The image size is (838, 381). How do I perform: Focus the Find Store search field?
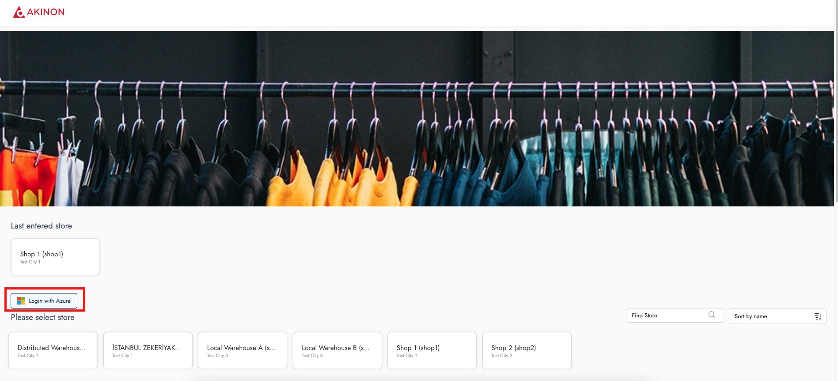tap(667, 316)
